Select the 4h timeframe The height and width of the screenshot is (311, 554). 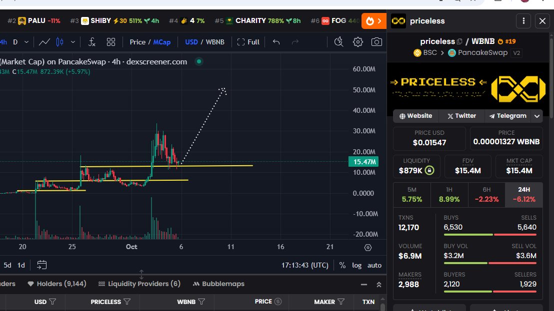[3, 42]
